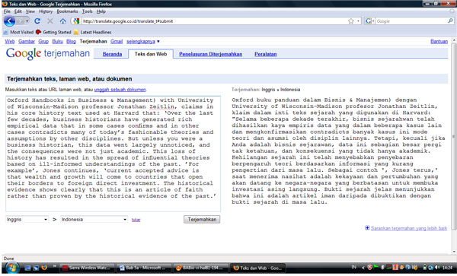Click the Firefox Back arrow button

coord(9,21)
